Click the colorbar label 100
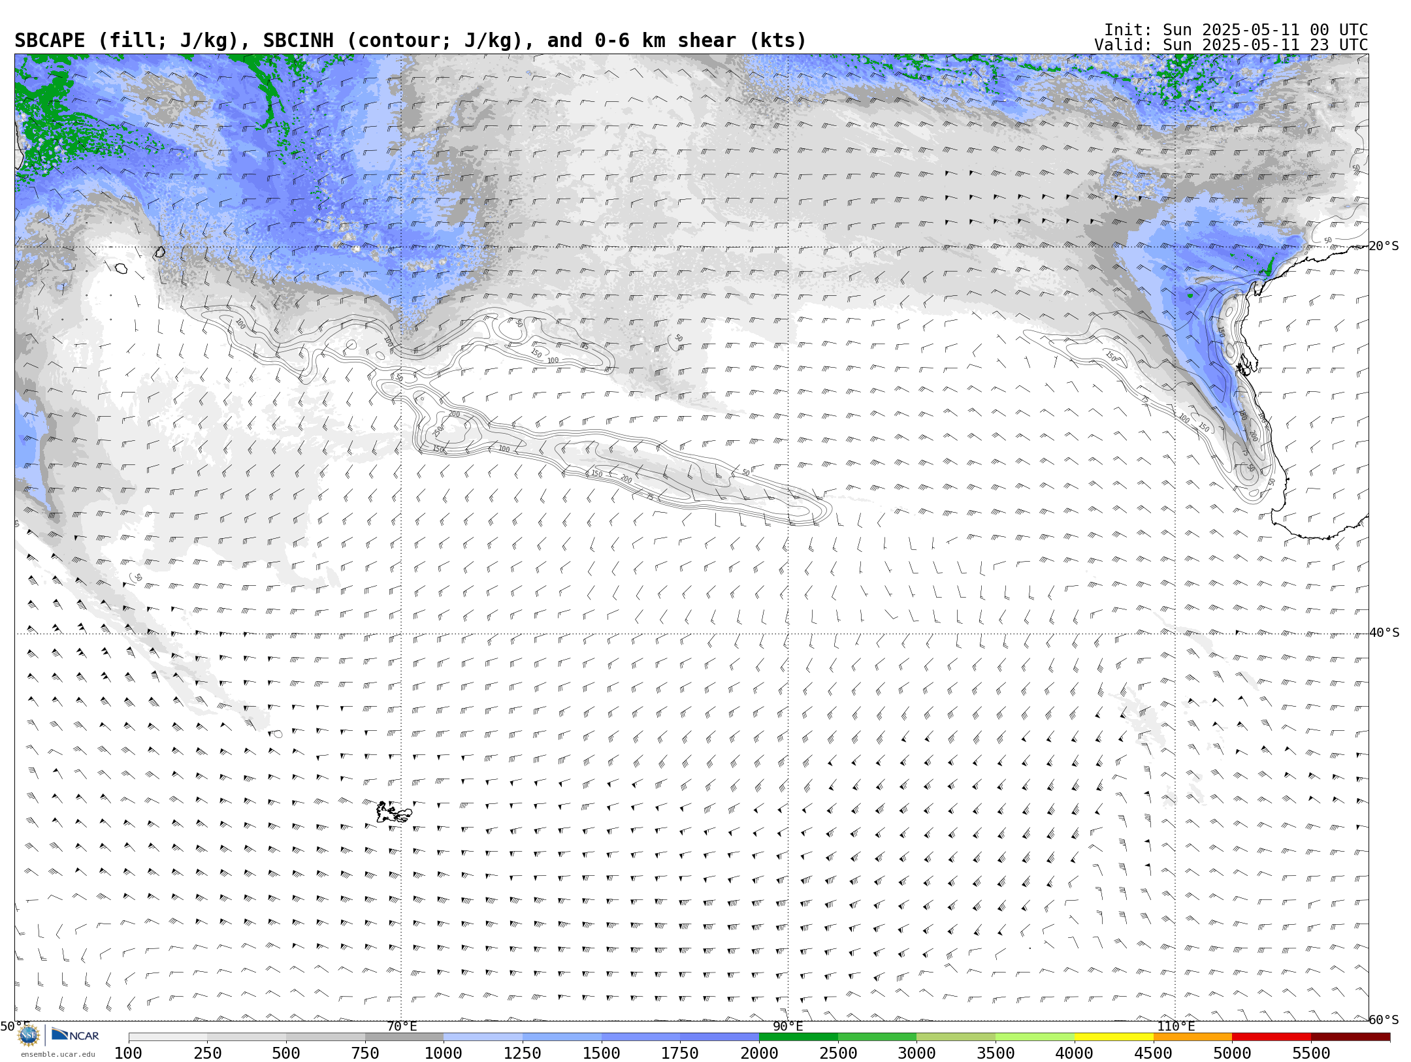Viewport: 1411px width, 1062px height. coord(128,1053)
